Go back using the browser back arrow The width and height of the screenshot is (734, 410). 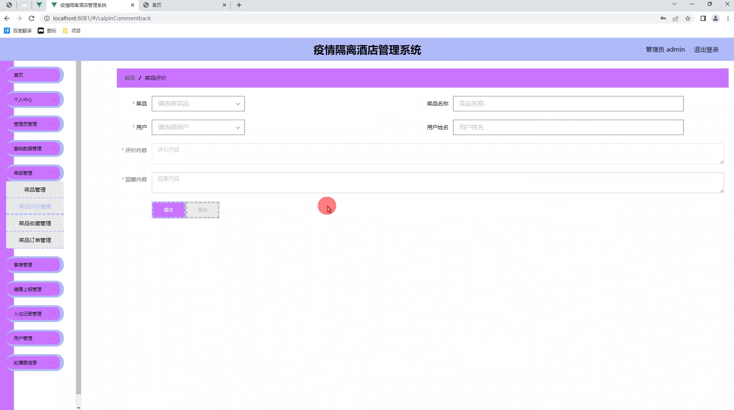pos(7,18)
